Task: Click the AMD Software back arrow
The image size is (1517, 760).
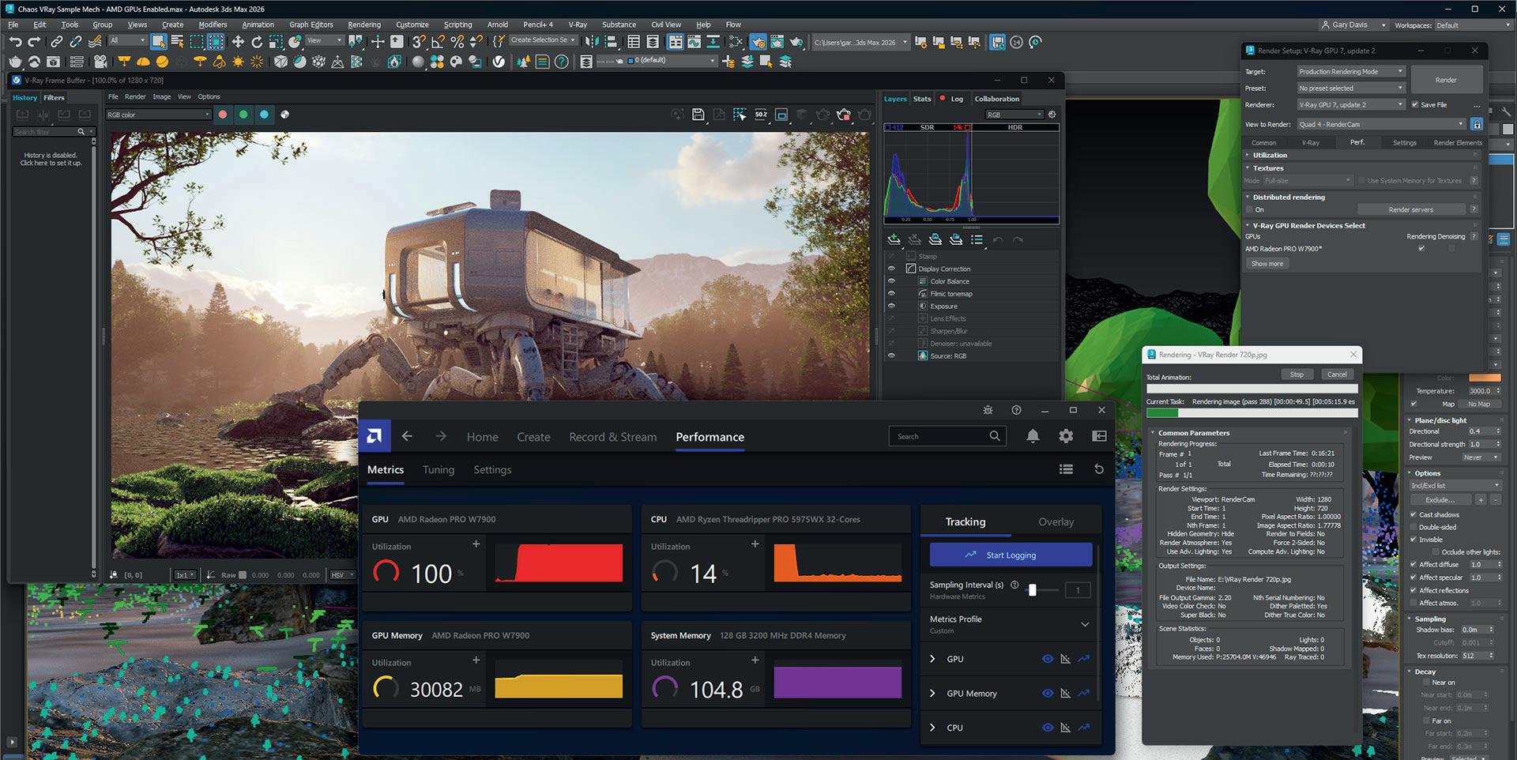Action: [407, 436]
